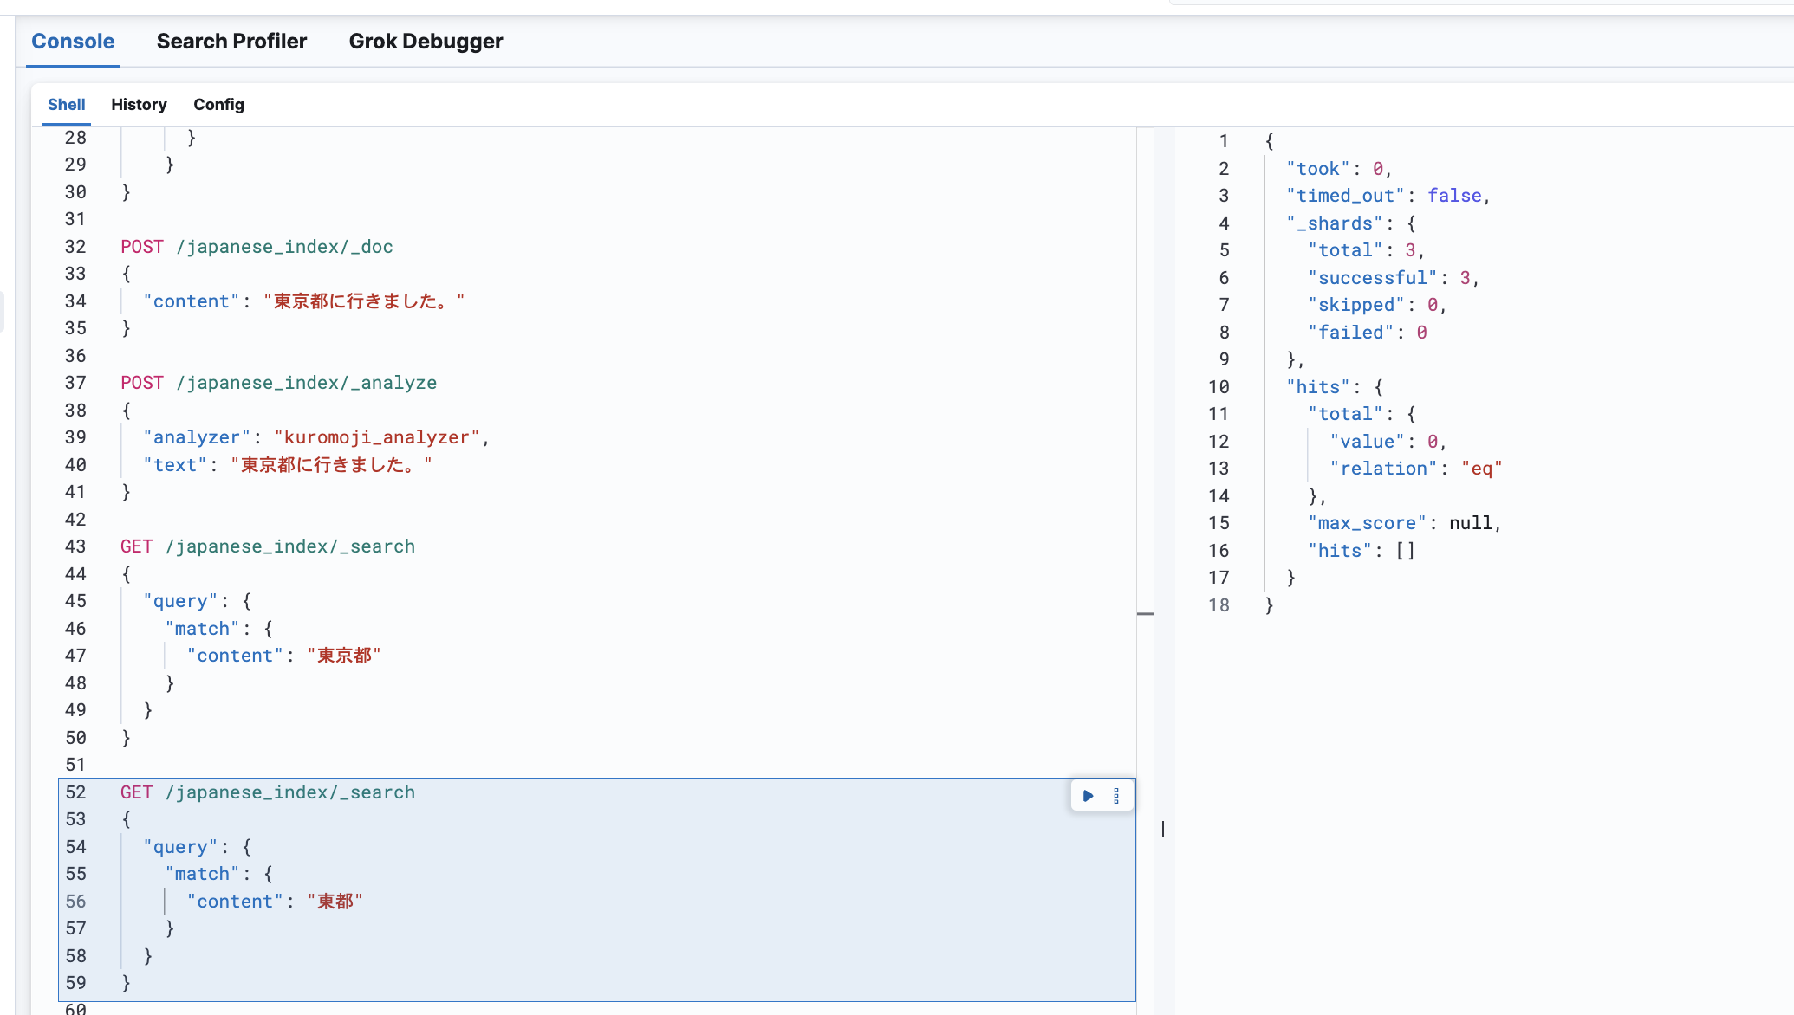Open the Config tab
This screenshot has height=1015, width=1794.
[218, 104]
